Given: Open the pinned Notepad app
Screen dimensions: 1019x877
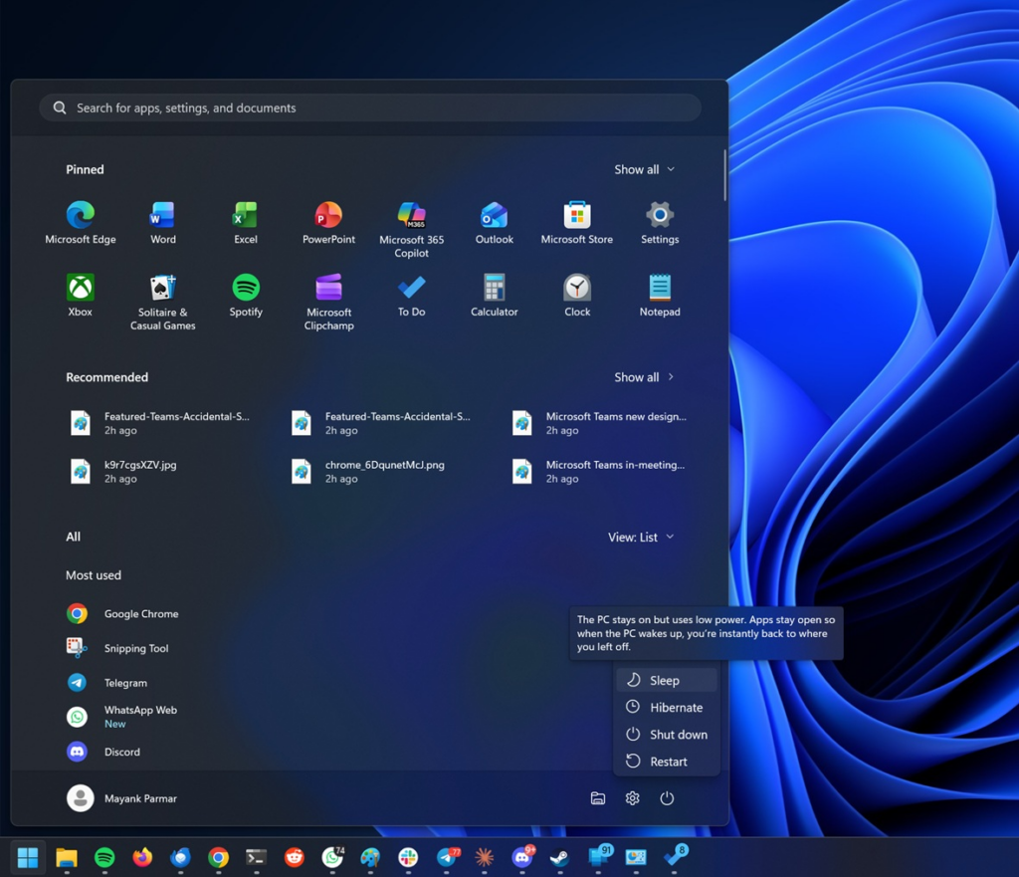Looking at the screenshot, I should click(660, 296).
